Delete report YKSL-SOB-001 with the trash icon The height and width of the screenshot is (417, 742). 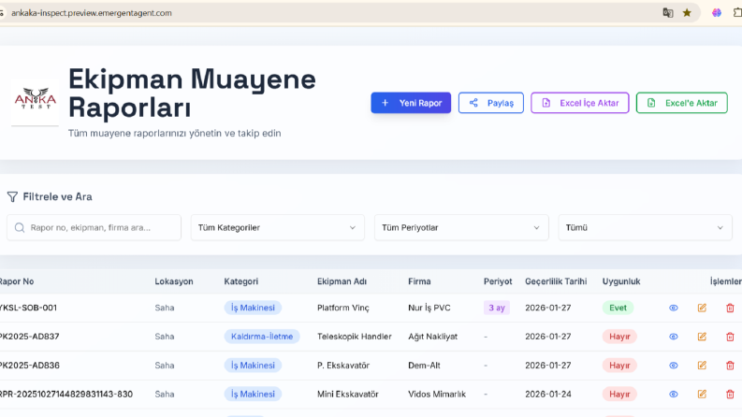730,308
